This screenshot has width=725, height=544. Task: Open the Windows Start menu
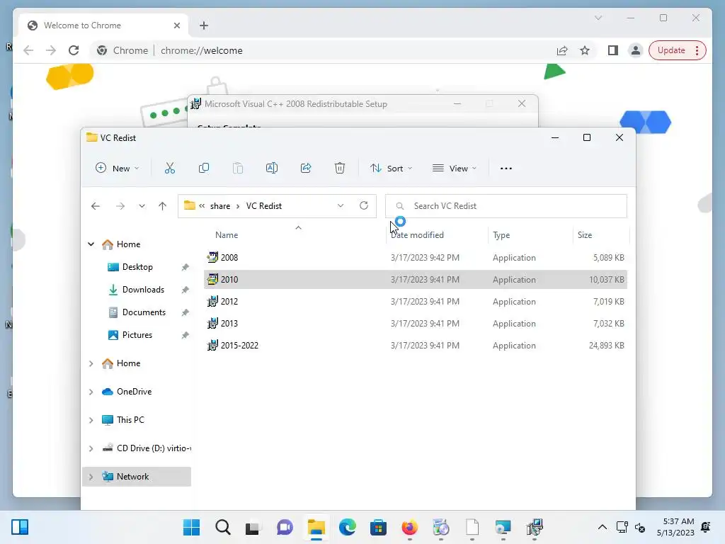point(191,527)
